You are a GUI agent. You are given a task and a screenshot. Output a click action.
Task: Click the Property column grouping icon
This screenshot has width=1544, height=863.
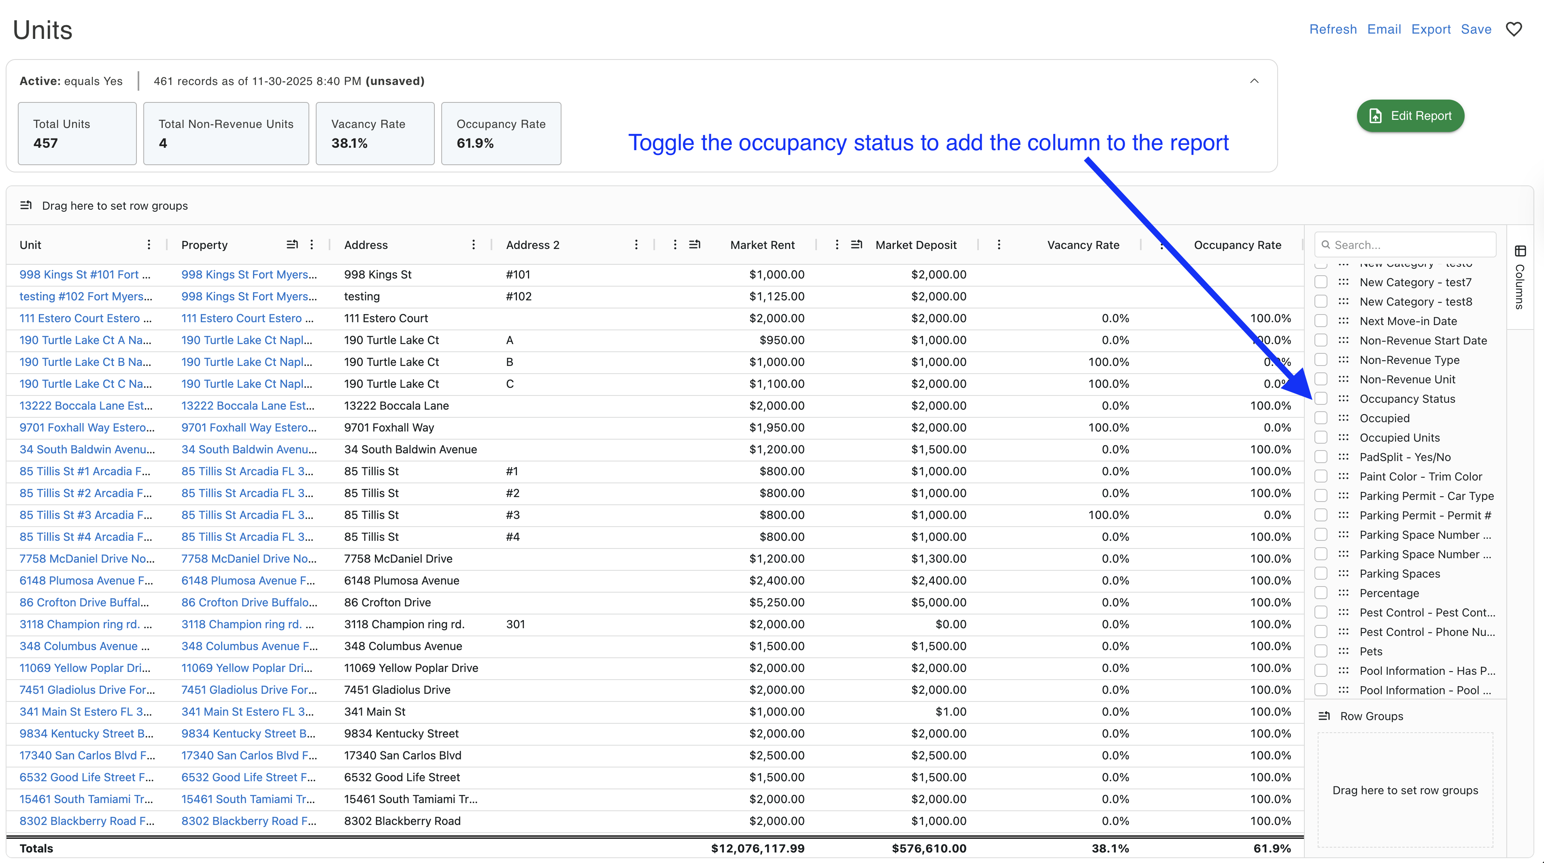click(x=292, y=244)
